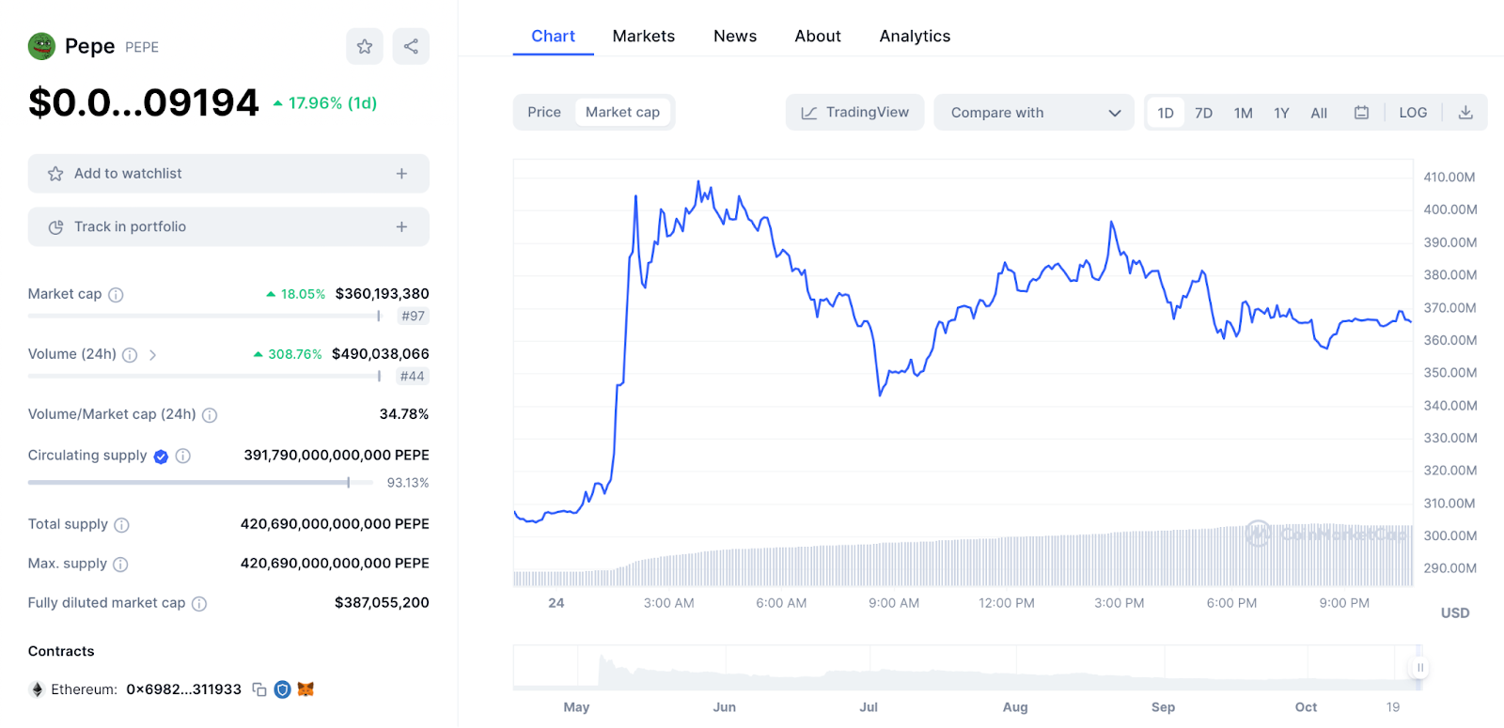Click the $360,193,380 market cap value
This screenshot has height=728, width=1504.
tap(382, 294)
